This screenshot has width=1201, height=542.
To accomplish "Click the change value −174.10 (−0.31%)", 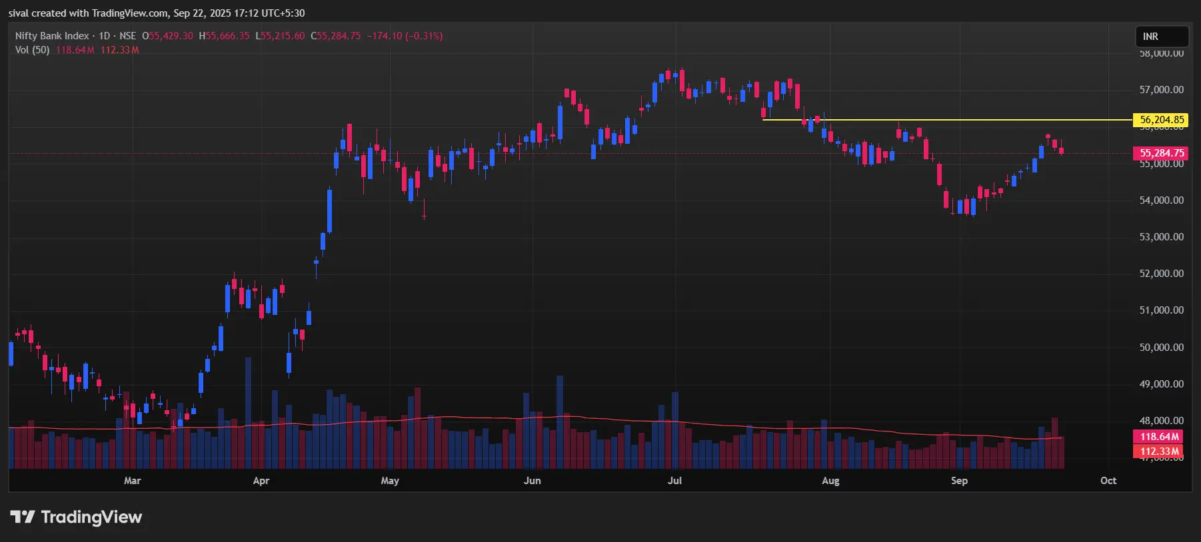I will pos(405,36).
